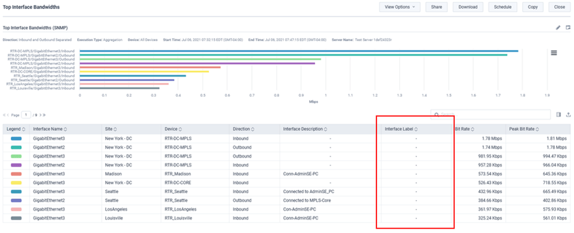Go to the last page arrow
Viewport: 574px width, 233px height.
pyautogui.click(x=44, y=115)
